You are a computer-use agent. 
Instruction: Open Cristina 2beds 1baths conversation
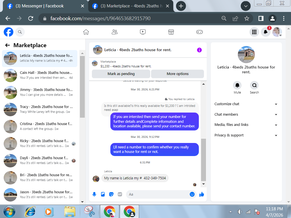tap(40, 126)
